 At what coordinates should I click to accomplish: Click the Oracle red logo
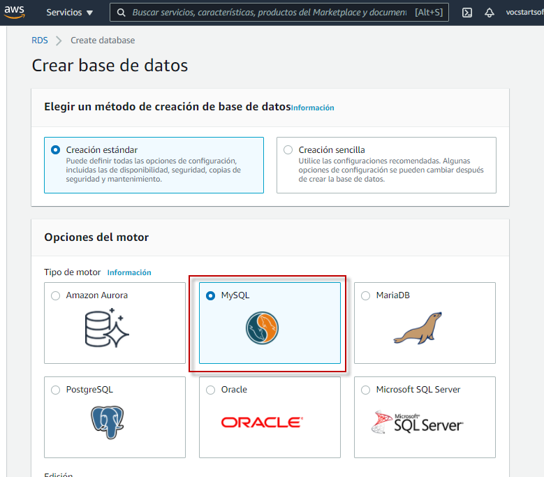tap(262, 423)
